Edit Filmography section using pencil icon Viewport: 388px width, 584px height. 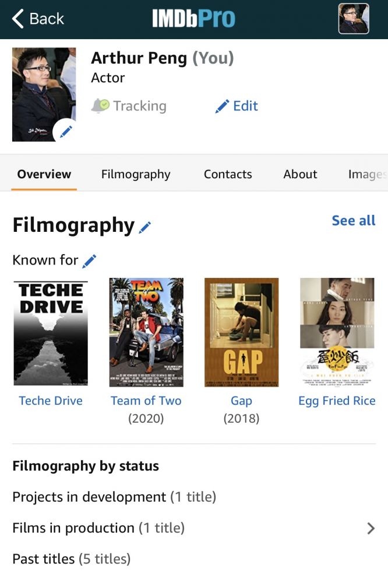145,227
